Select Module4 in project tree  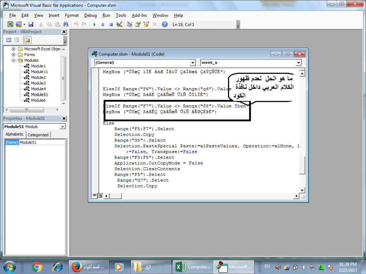pyautogui.click(x=38, y=89)
